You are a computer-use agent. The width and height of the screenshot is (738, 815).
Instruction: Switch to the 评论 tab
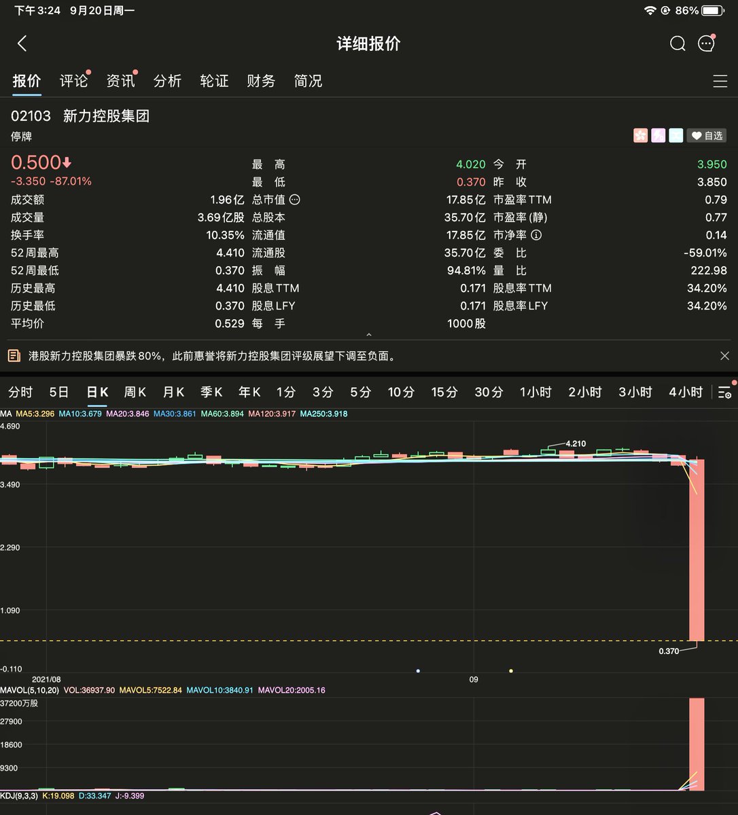[73, 81]
